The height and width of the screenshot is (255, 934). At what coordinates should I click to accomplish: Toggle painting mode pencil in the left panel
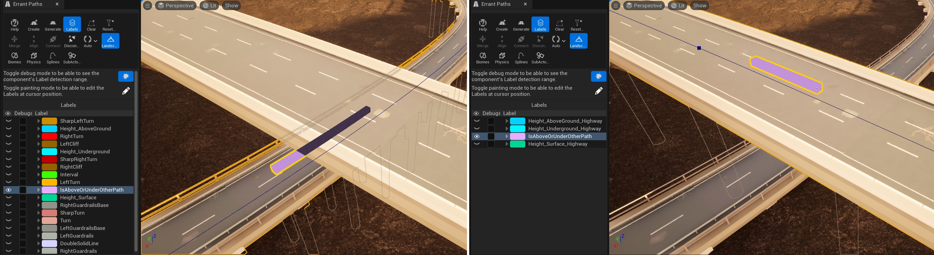(x=126, y=91)
